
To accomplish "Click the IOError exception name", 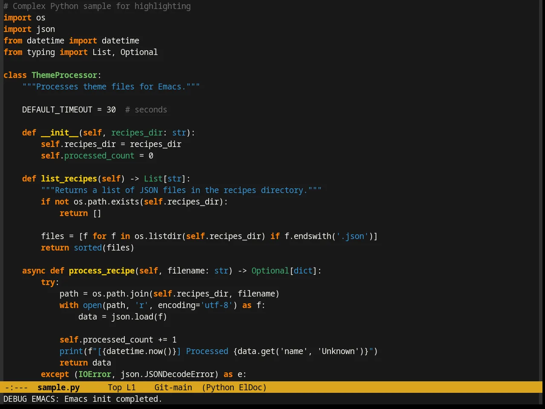I will [95, 374].
